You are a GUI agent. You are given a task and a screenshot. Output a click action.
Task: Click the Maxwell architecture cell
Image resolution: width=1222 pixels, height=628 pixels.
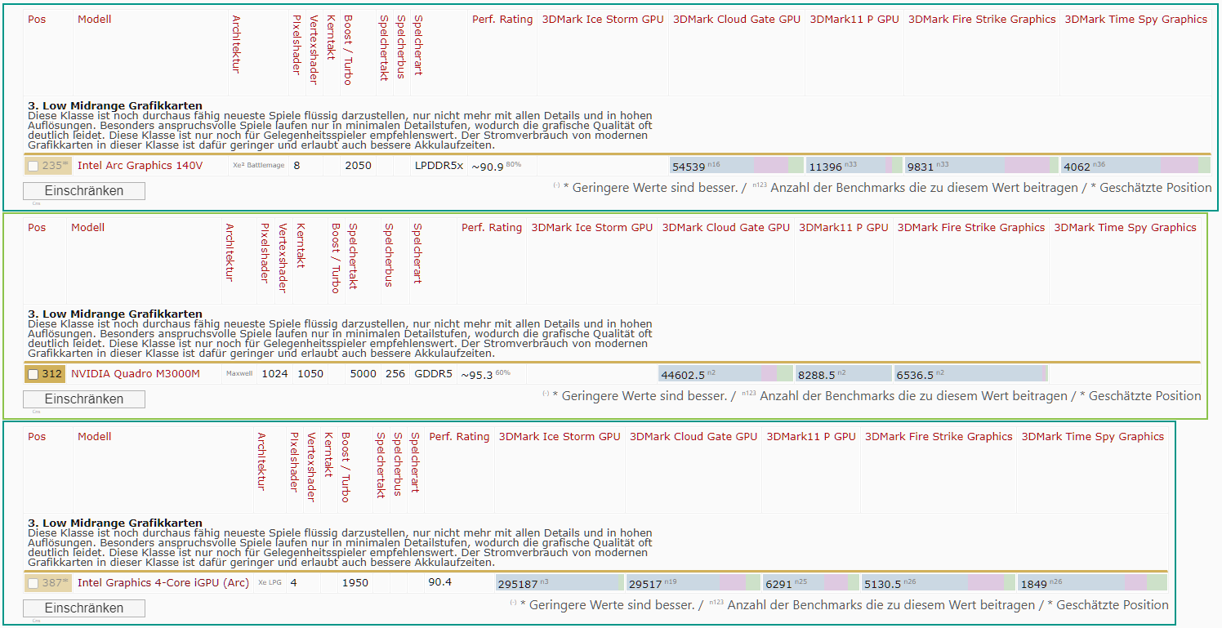[x=239, y=374]
